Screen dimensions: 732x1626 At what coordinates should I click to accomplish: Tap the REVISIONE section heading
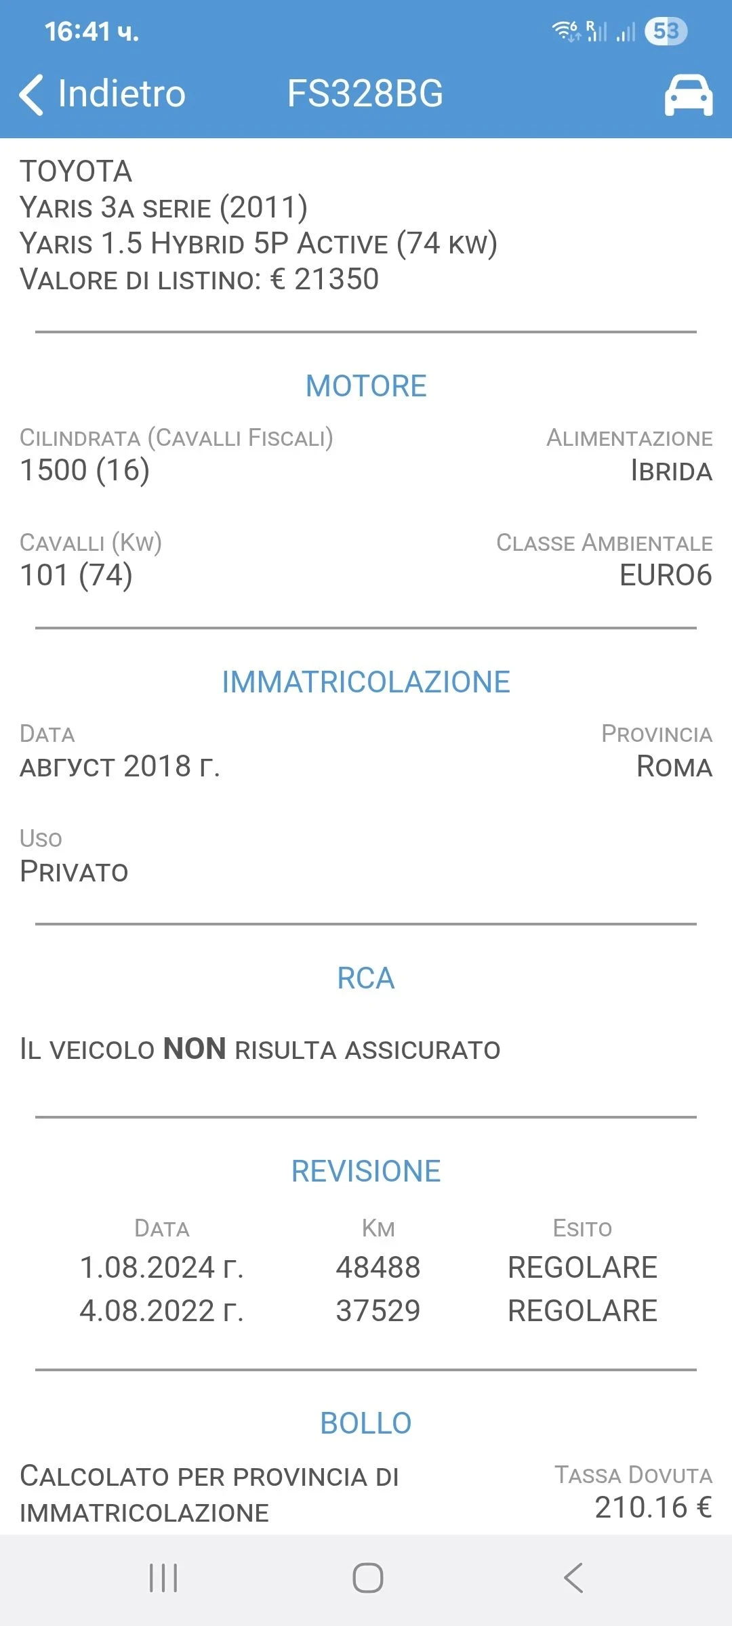click(366, 1171)
